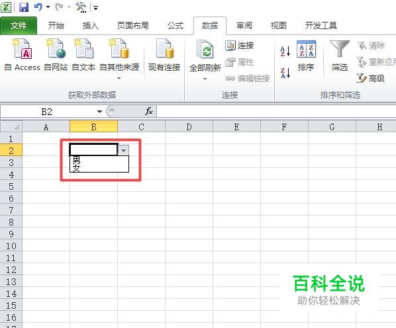Open Customize Quick Access Toolbar dropdown

click(x=96, y=8)
